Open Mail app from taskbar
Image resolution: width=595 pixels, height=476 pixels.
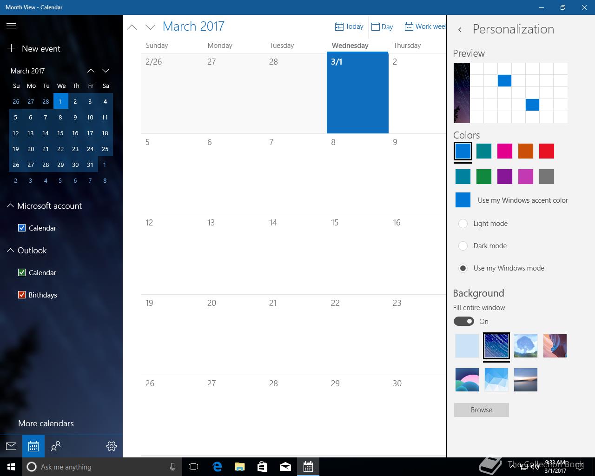coord(285,467)
